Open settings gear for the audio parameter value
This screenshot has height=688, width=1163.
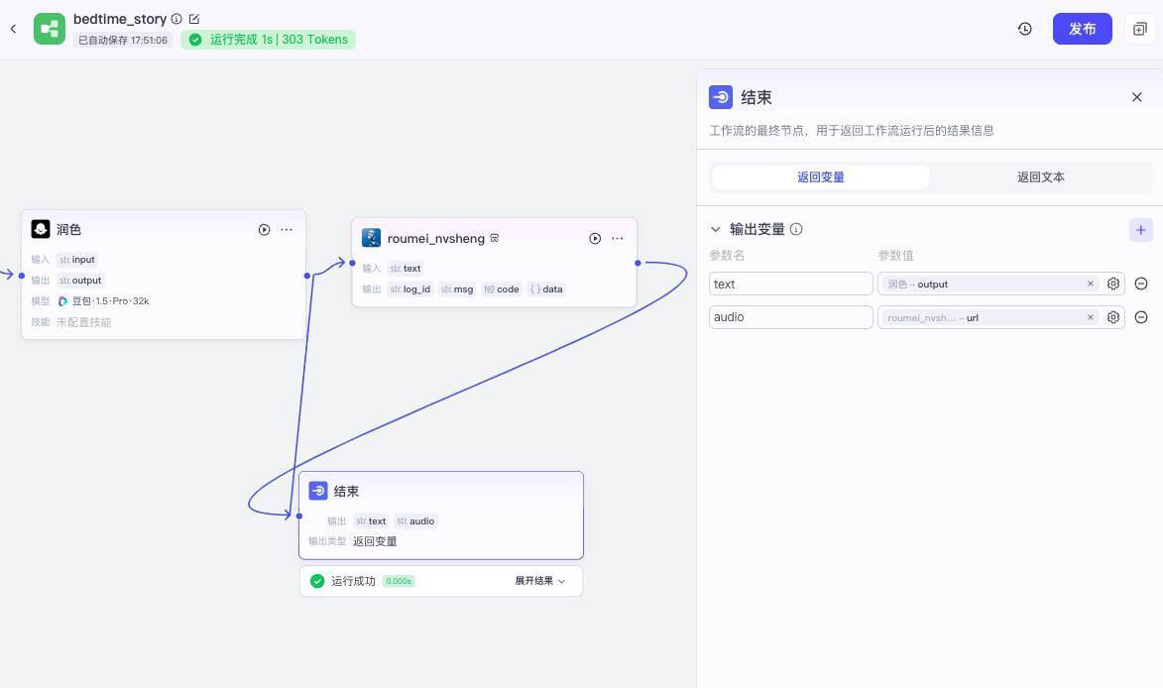[1112, 317]
